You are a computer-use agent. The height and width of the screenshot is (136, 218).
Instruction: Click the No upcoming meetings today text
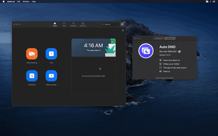click(93, 76)
